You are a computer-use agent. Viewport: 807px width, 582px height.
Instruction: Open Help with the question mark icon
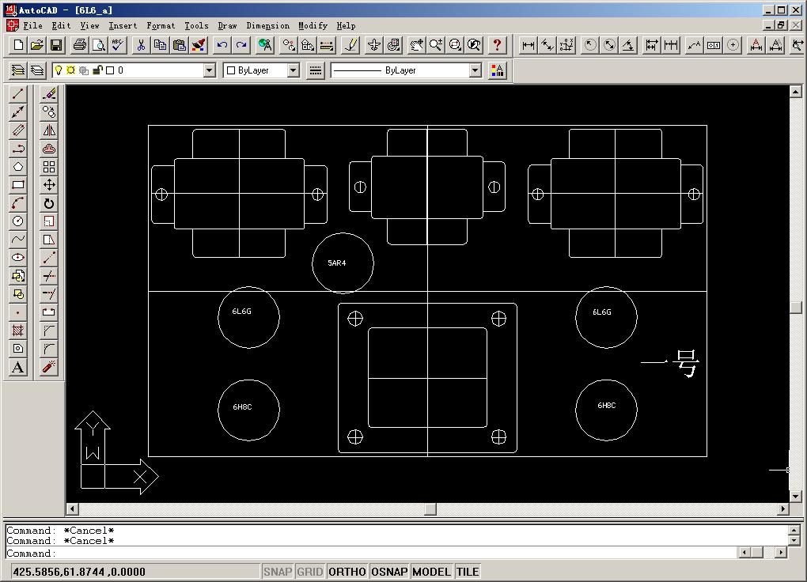click(x=497, y=45)
